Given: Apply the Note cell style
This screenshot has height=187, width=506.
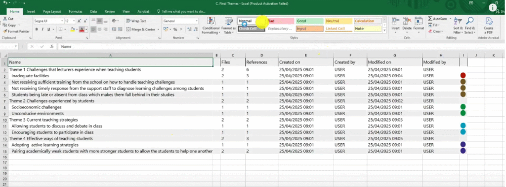Looking at the screenshot, I should click(367, 29).
